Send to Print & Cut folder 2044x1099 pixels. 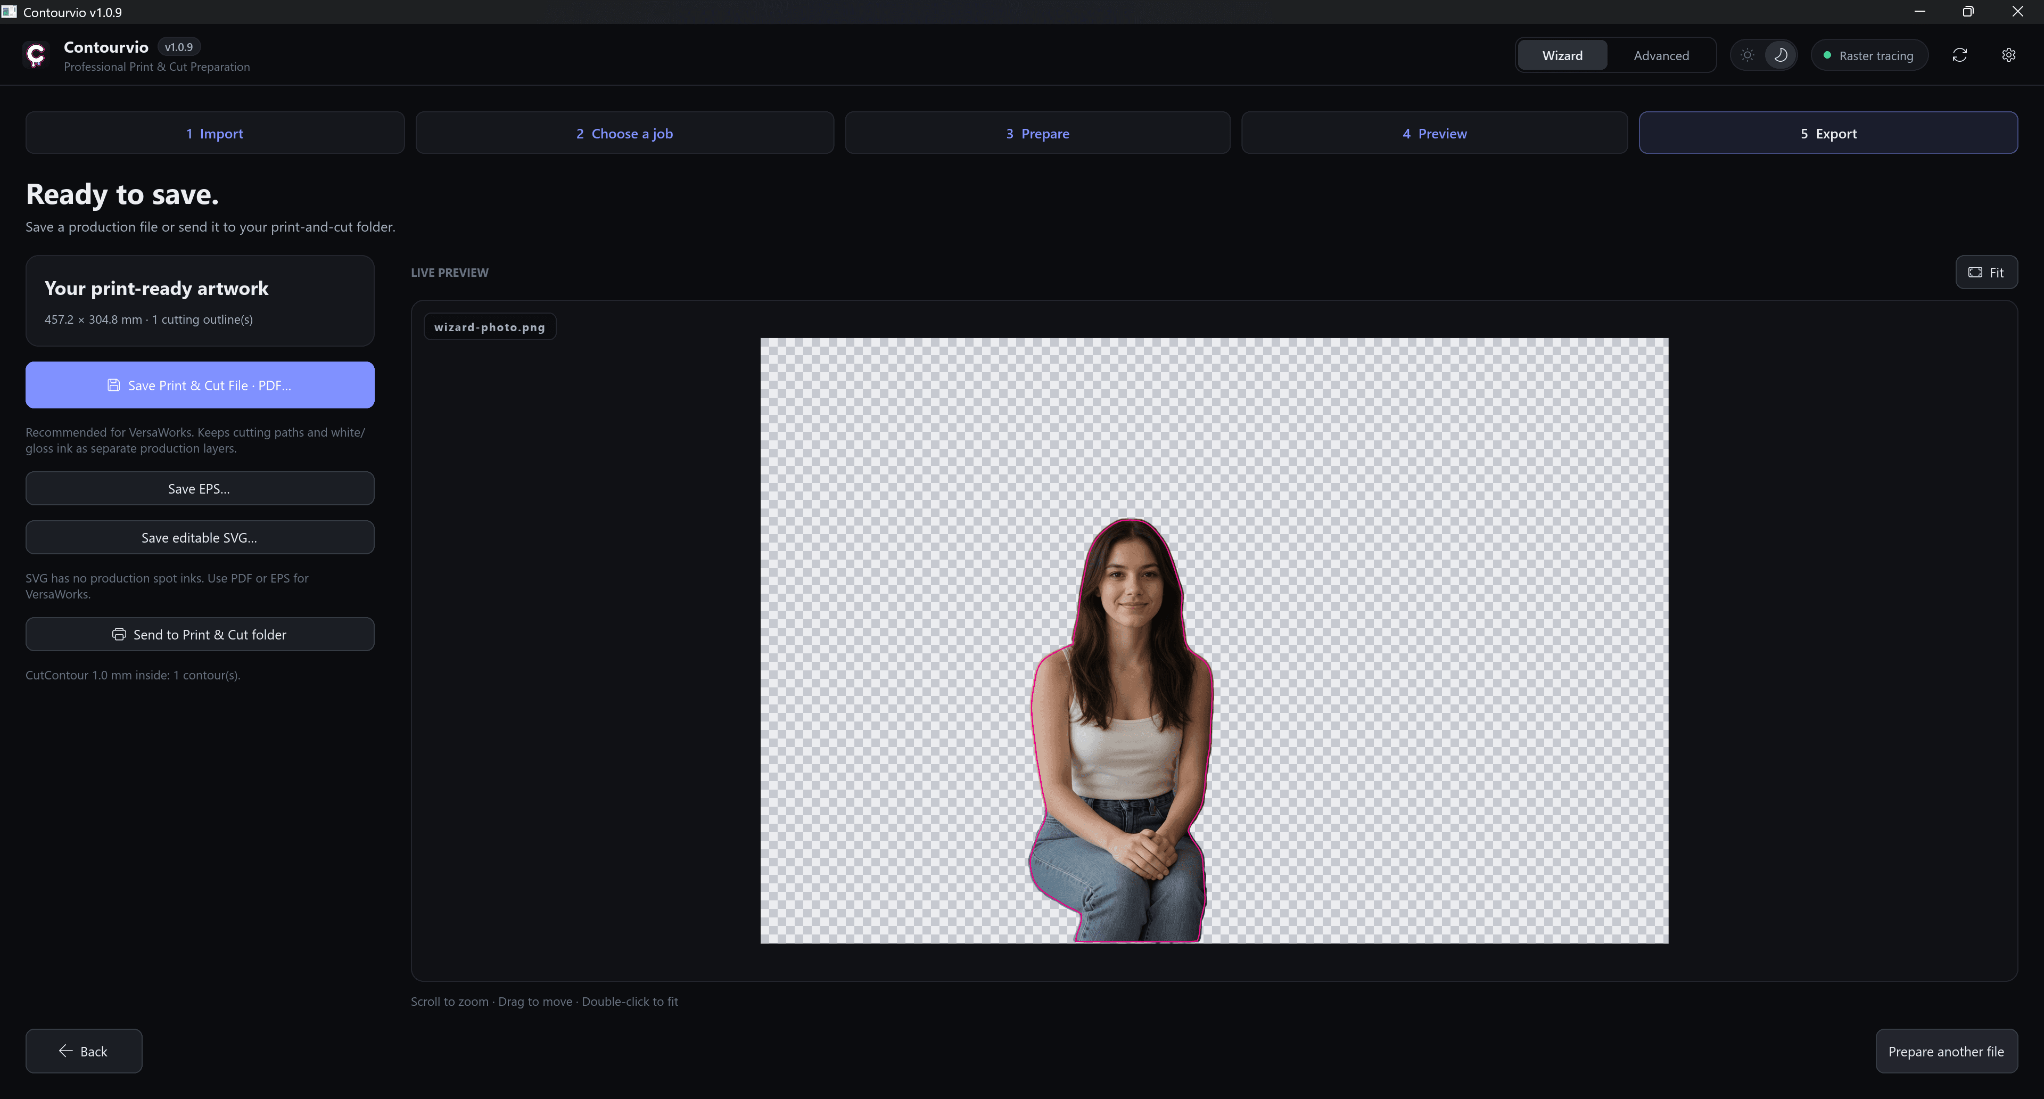click(x=200, y=635)
